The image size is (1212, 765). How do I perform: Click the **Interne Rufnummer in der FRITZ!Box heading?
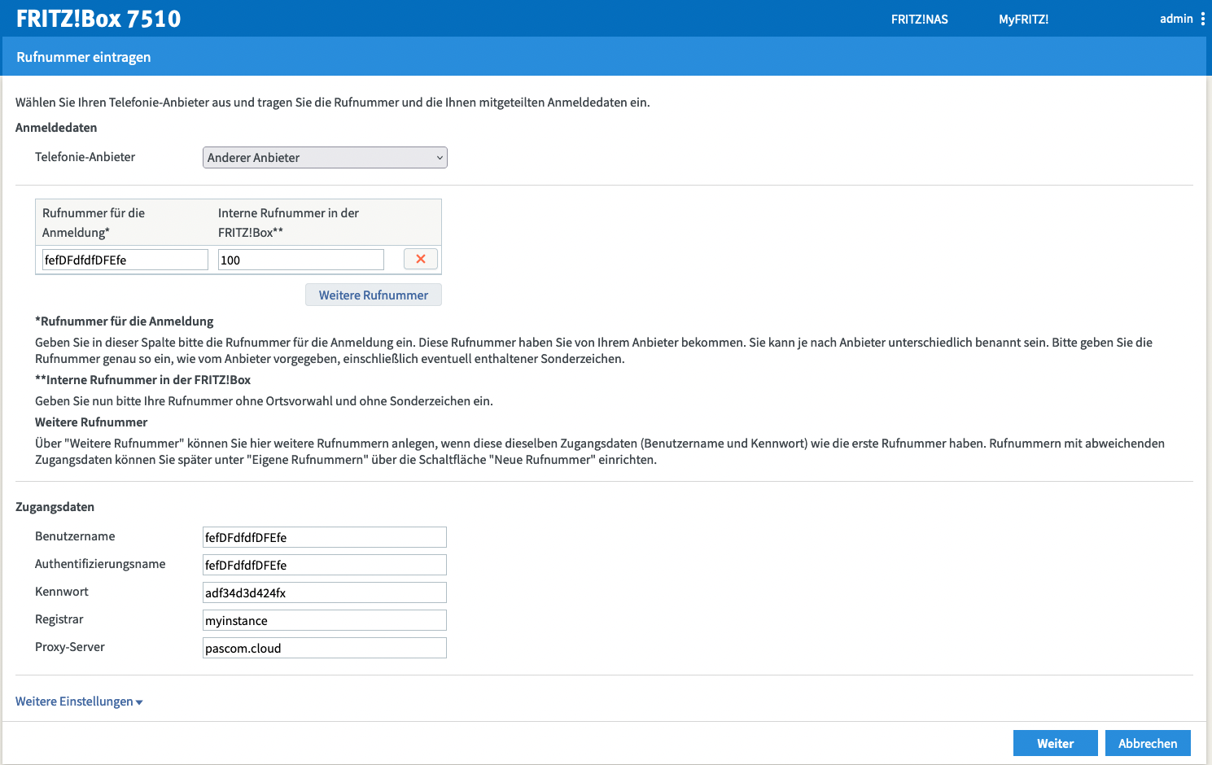coord(142,380)
